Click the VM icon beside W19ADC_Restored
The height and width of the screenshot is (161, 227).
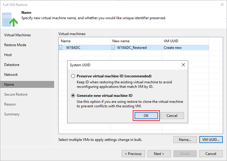pyautogui.click(x=113, y=47)
